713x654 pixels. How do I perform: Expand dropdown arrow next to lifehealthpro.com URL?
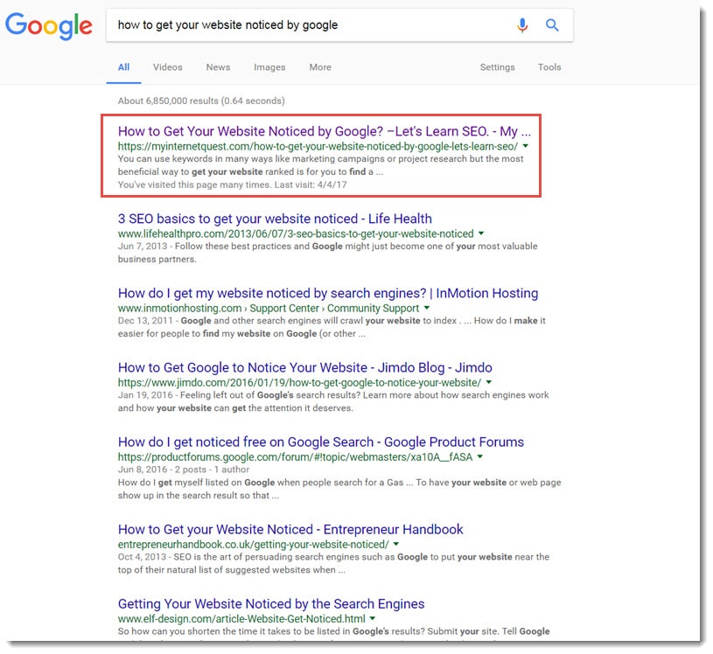click(481, 233)
